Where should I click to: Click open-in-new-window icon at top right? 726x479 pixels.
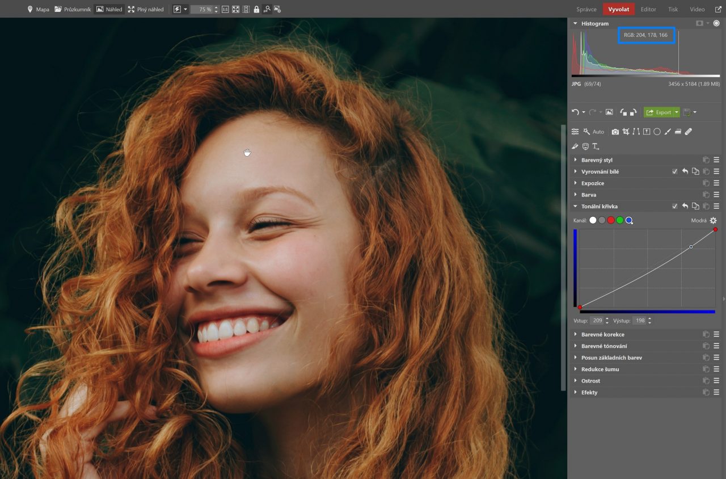pyautogui.click(x=718, y=9)
